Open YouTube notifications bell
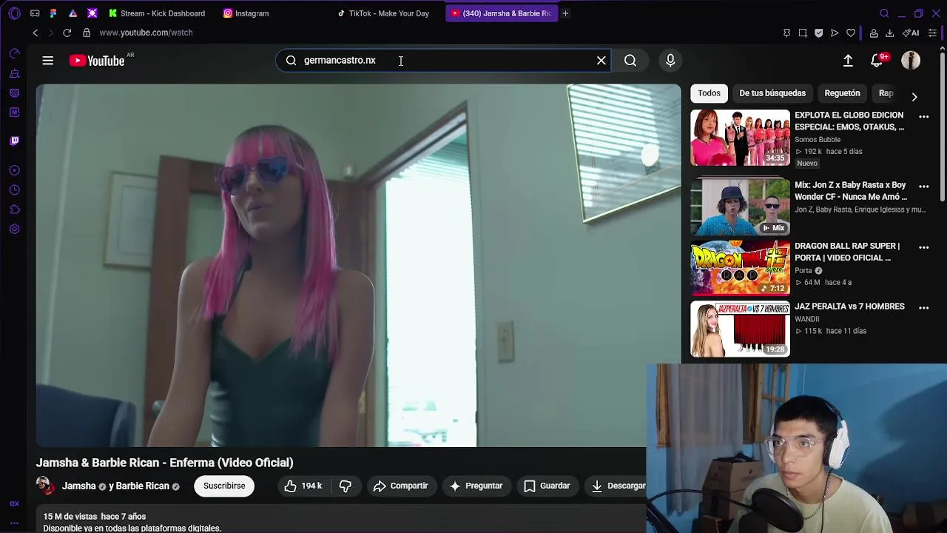 [x=877, y=61]
